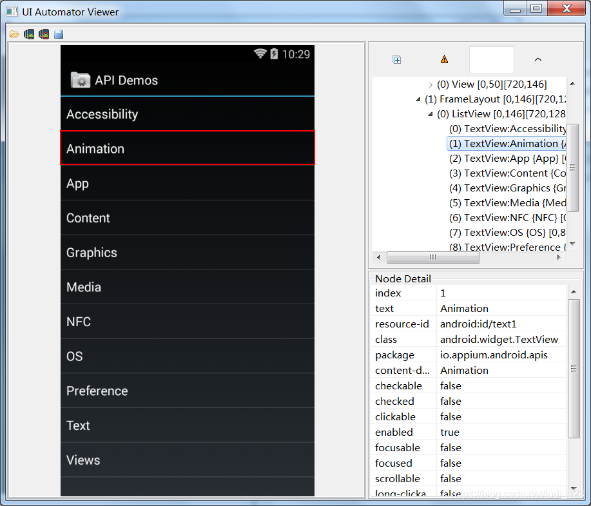This screenshot has height=506, width=591.
Task: Select the focused row's false value
Action: coord(501,463)
